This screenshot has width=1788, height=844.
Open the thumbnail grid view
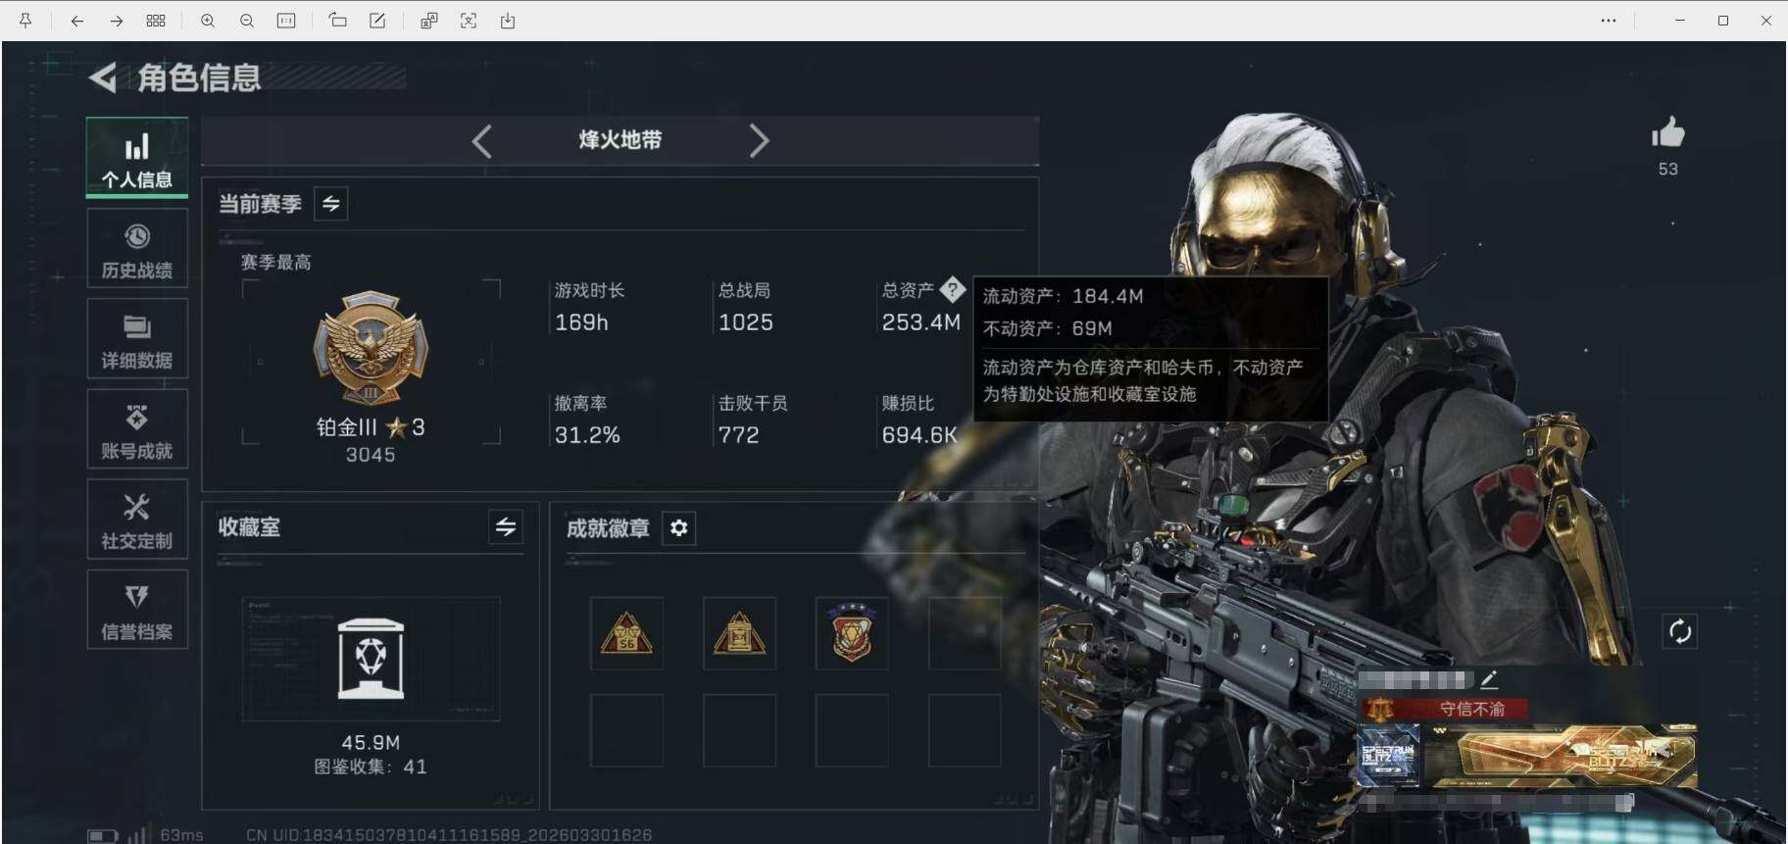click(156, 21)
